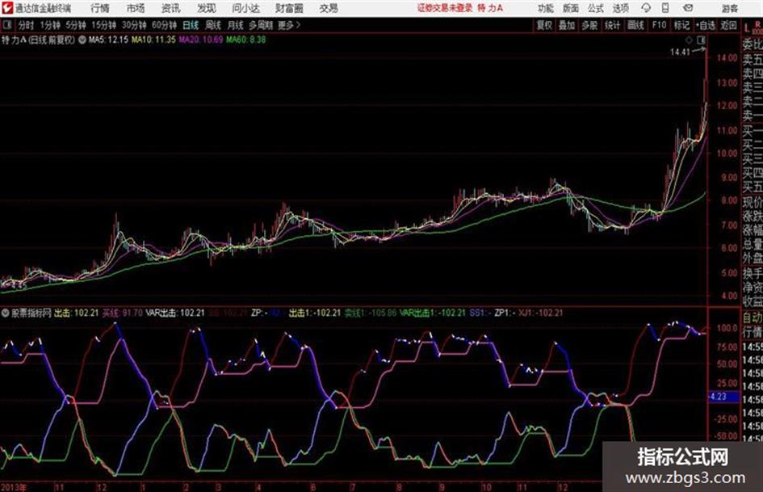Image resolution: width=763 pixels, height=492 pixels.
Task: Open the 市场 menu
Action: pyautogui.click(x=136, y=8)
